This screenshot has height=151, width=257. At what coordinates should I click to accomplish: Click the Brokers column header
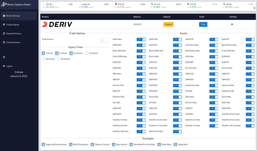[x=45, y=17]
